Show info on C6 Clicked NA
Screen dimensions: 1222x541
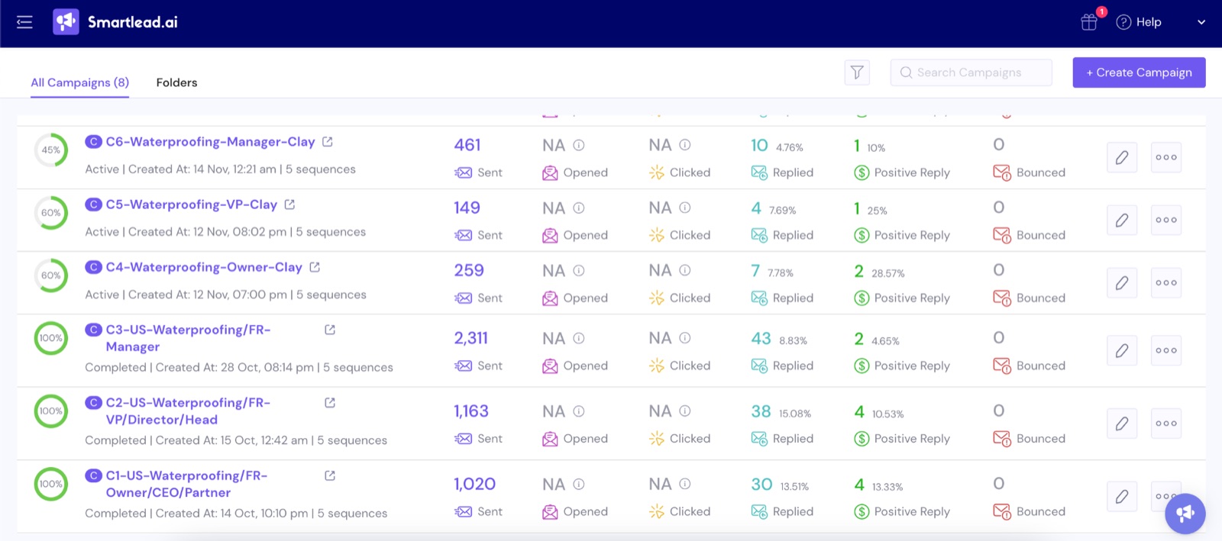(685, 145)
